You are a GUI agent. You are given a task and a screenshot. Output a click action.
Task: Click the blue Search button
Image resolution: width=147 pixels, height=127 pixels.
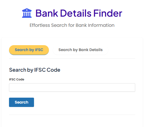coord(21,102)
